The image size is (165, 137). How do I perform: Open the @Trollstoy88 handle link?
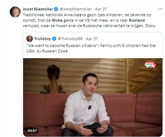pyautogui.click(x=70, y=39)
